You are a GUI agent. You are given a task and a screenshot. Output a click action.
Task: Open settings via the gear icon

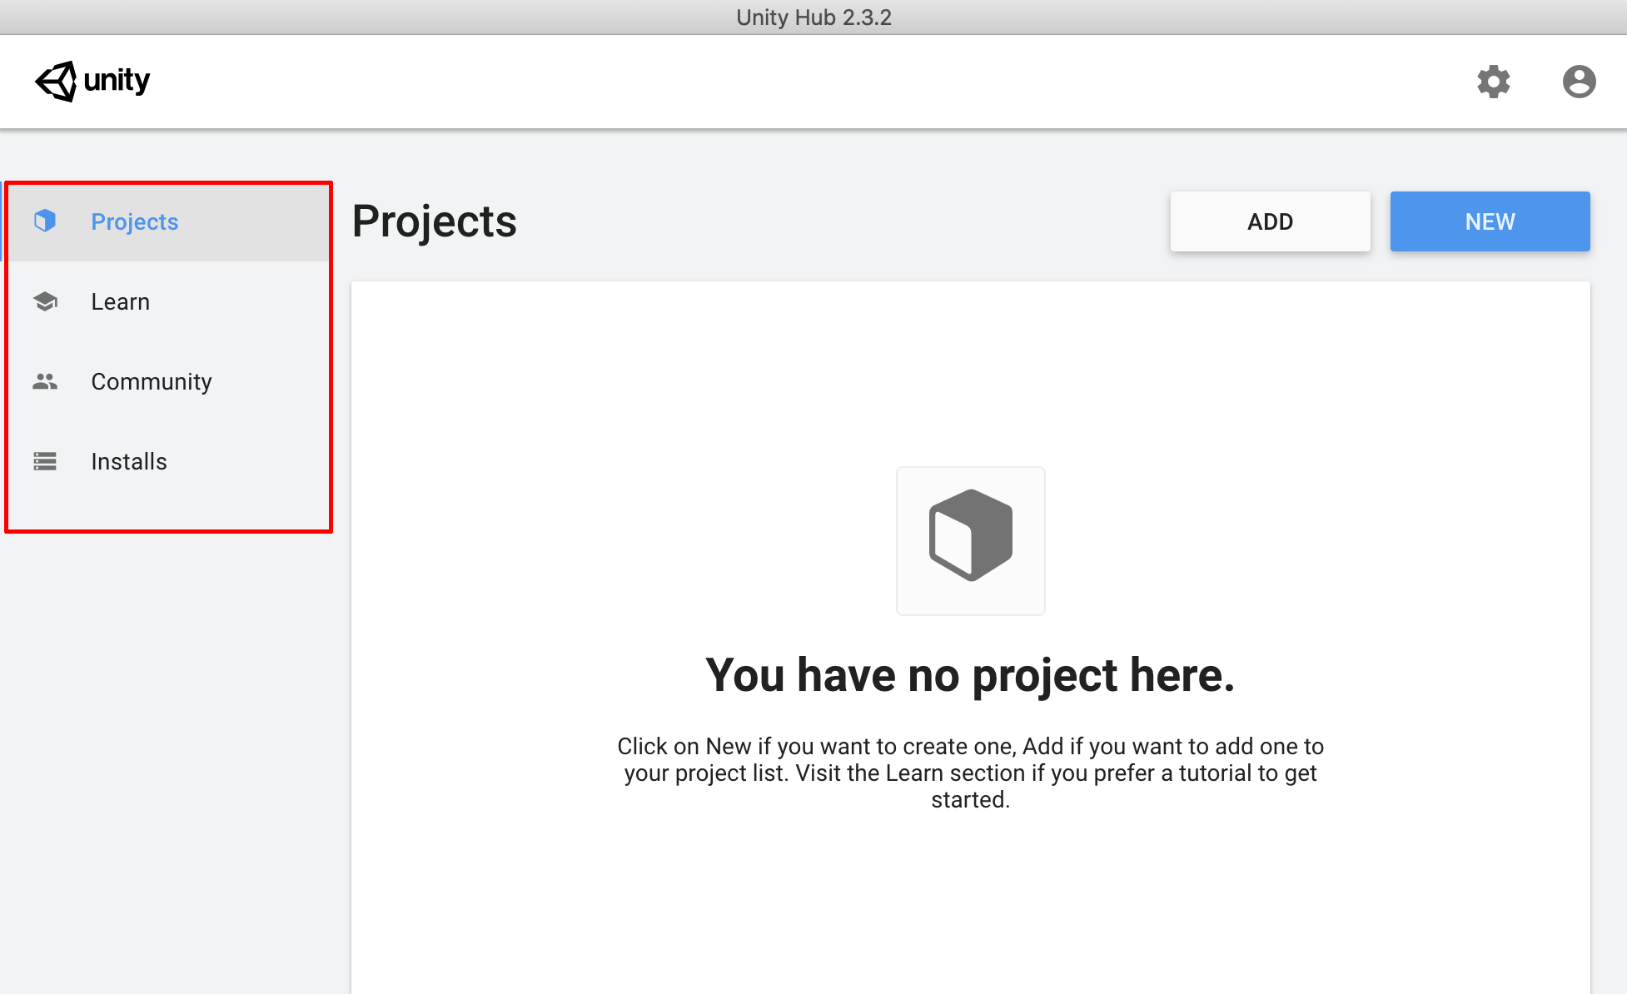click(x=1494, y=82)
